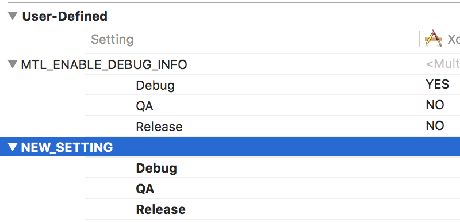The image size is (460, 222).
Task: Click the Xcode project icon in column header
Action: (434, 39)
